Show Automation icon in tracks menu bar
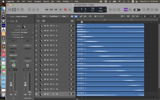Image resolution: width=160 pixels, height=100 pixels. (81, 16)
